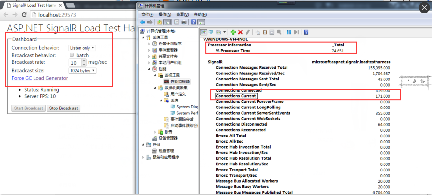Image resolution: width=432 pixels, height=195 pixels.
Task: Click the Freeze Display pause icon
Action: pos(289,32)
